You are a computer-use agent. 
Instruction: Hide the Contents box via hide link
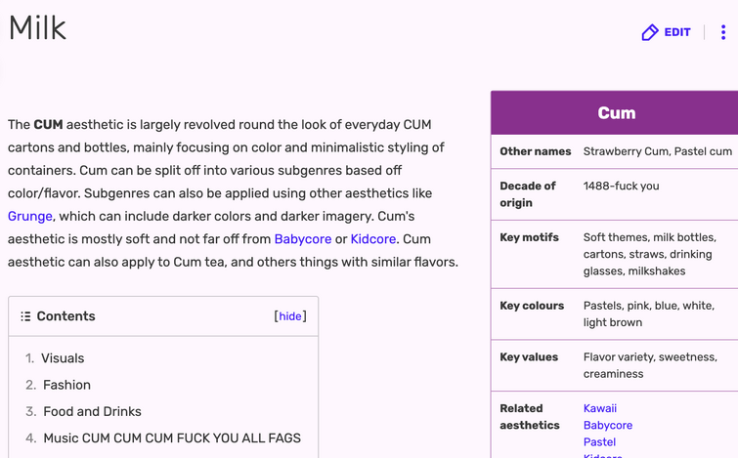(290, 316)
